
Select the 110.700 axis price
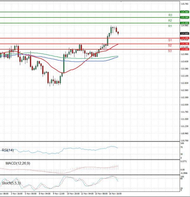pos(185,140)
